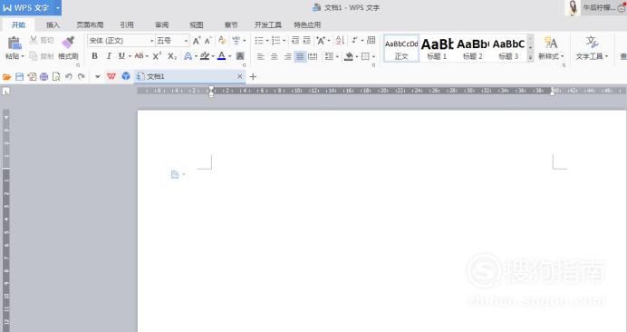Screen dimensions: 627x332
Task: Click the 文字工具 button
Action: pos(592,48)
